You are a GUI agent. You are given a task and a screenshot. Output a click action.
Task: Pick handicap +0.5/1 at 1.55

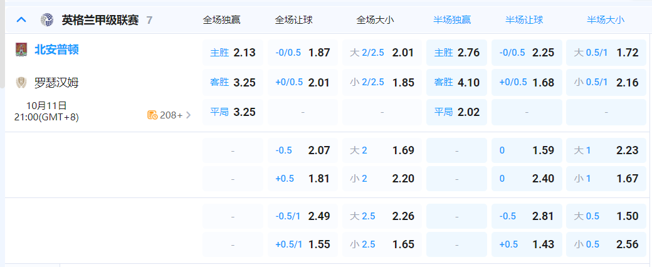[x=303, y=244]
